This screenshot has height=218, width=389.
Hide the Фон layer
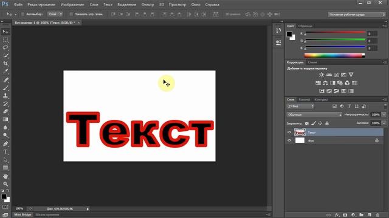point(289,140)
